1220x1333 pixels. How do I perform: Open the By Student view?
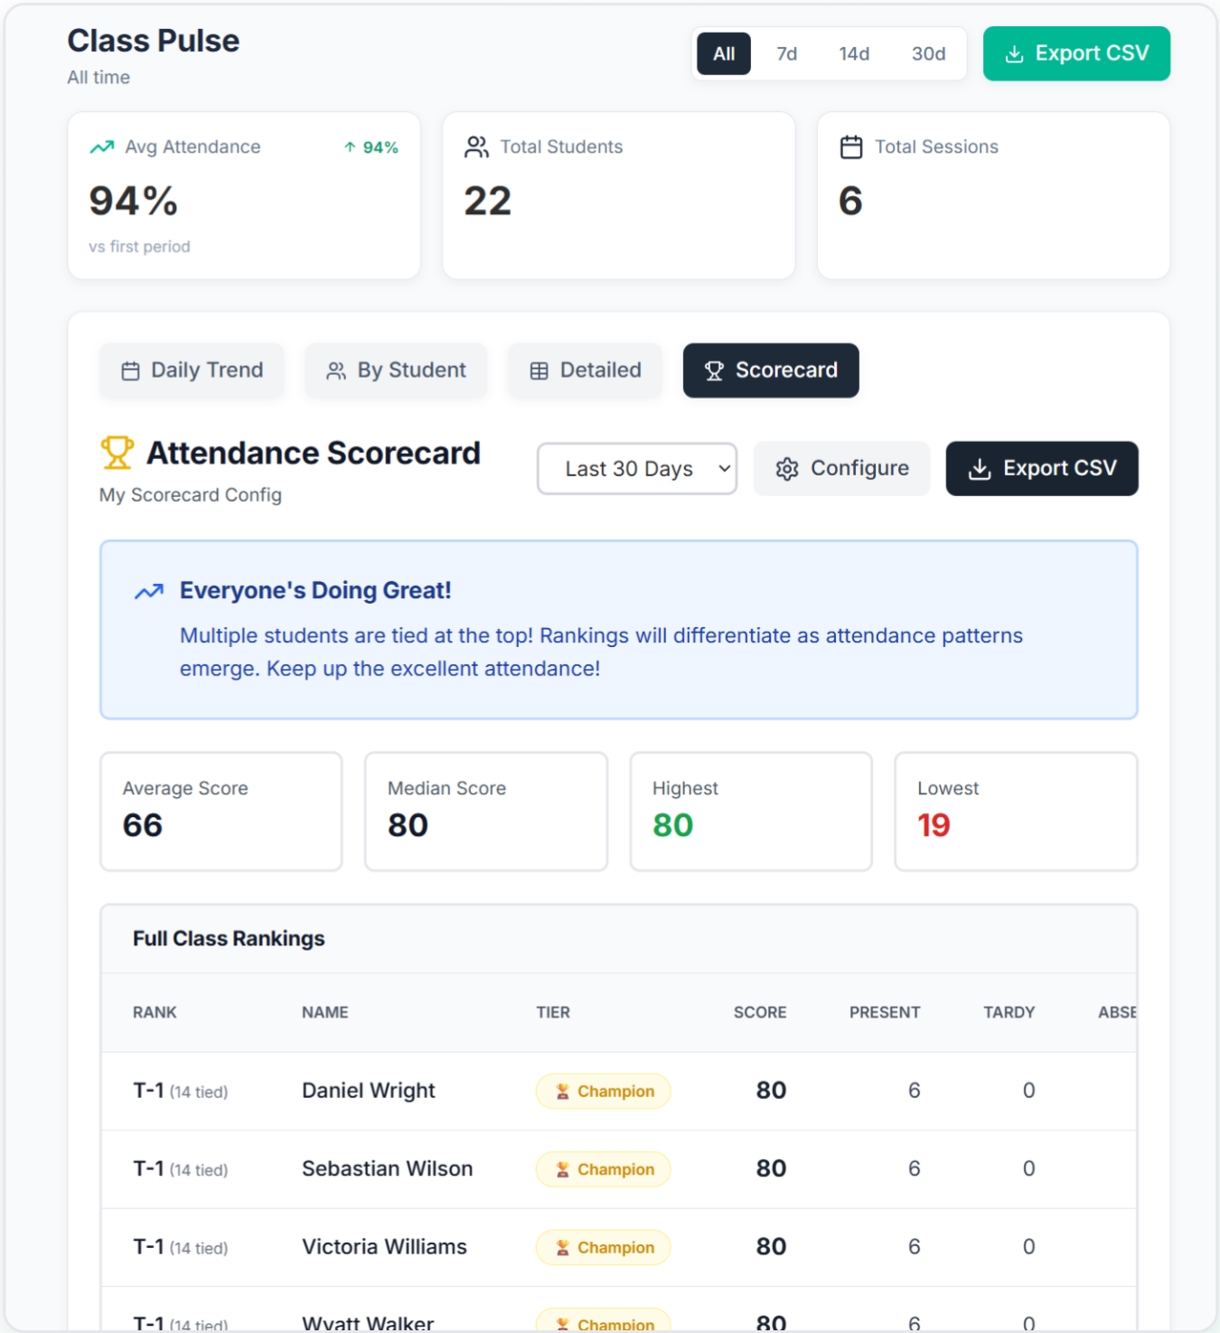(395, 370)
